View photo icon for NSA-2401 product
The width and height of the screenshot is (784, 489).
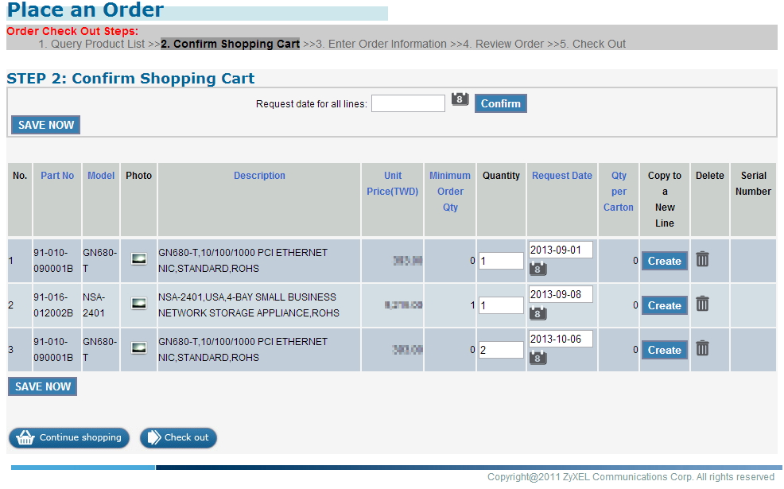click(x=138, y=304)
